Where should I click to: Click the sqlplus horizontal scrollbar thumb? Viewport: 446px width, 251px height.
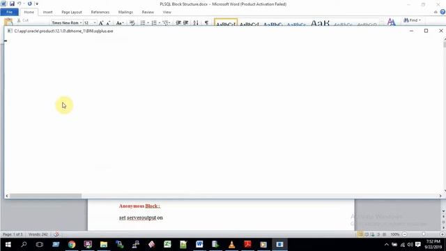tap(45, 196)
